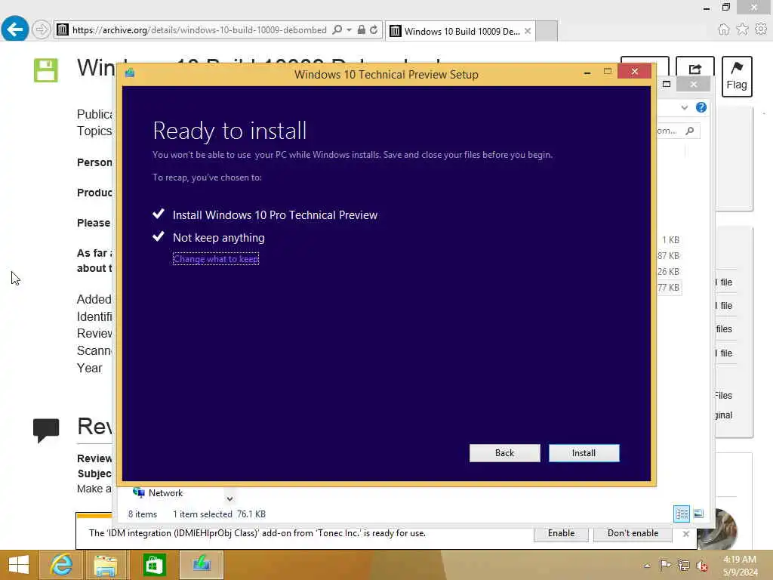773x580 pixels.
Task: Close the background Explorer window
Action: (694, 85)
